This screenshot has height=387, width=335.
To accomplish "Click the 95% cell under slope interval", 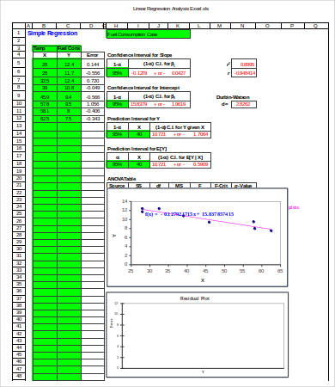I will coord(118,73).
